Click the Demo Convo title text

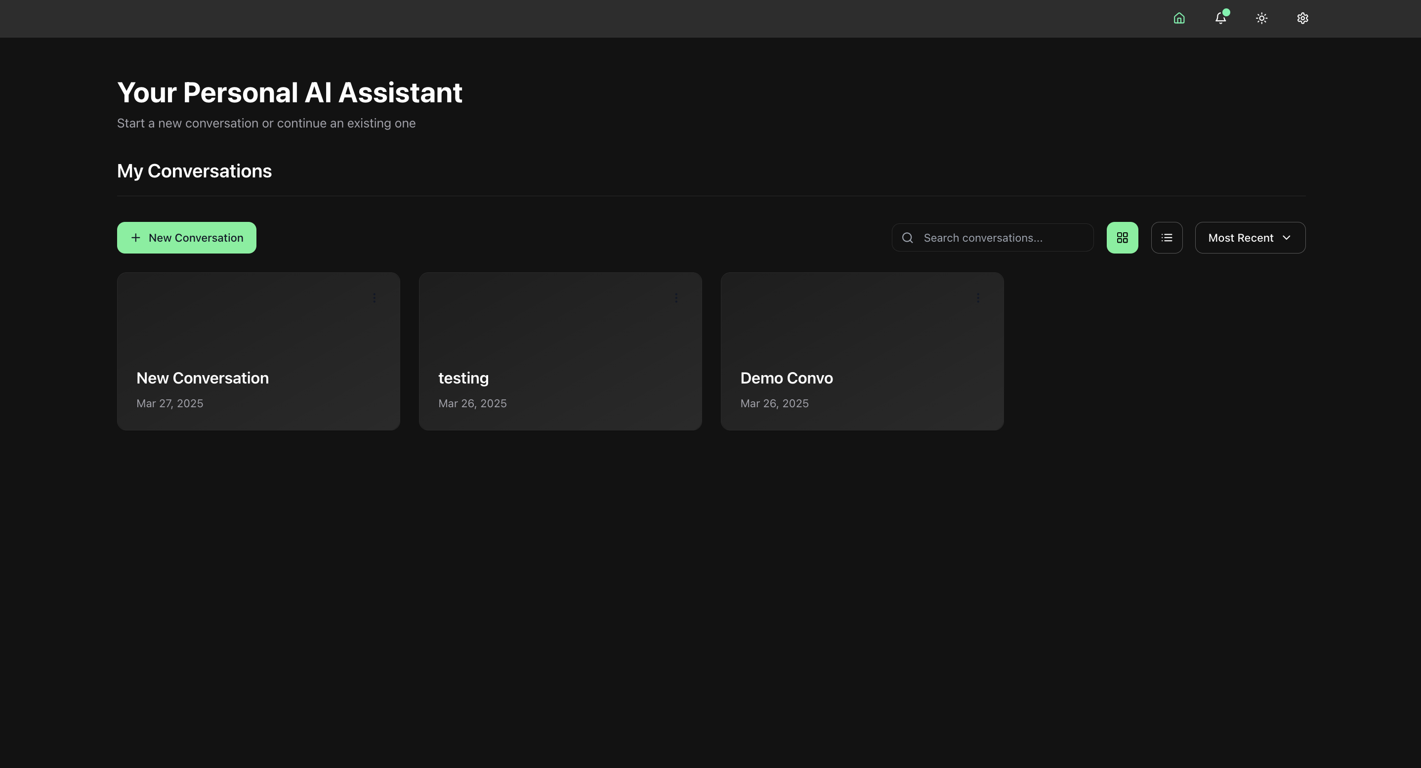click(786, 378)
